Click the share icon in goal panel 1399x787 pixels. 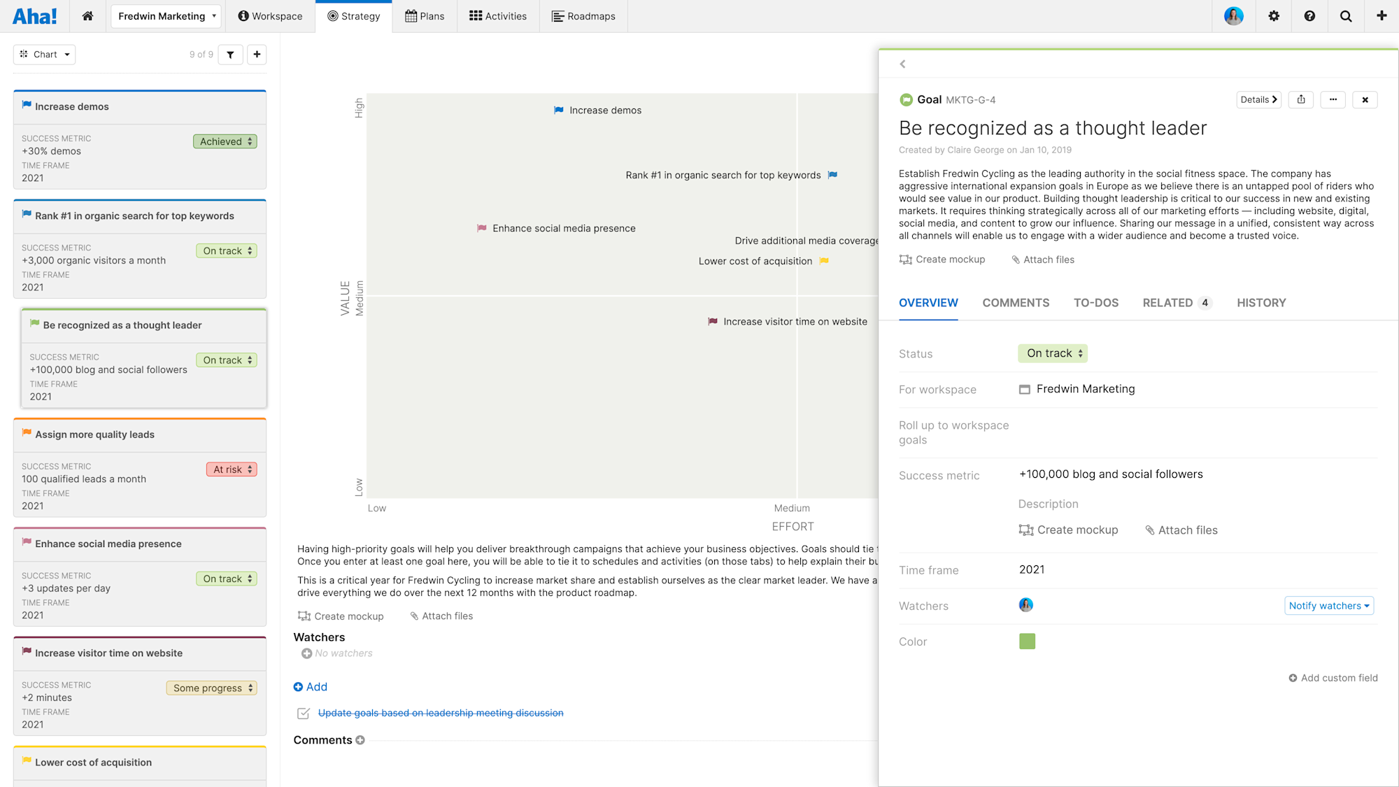tap(1301, 99)
